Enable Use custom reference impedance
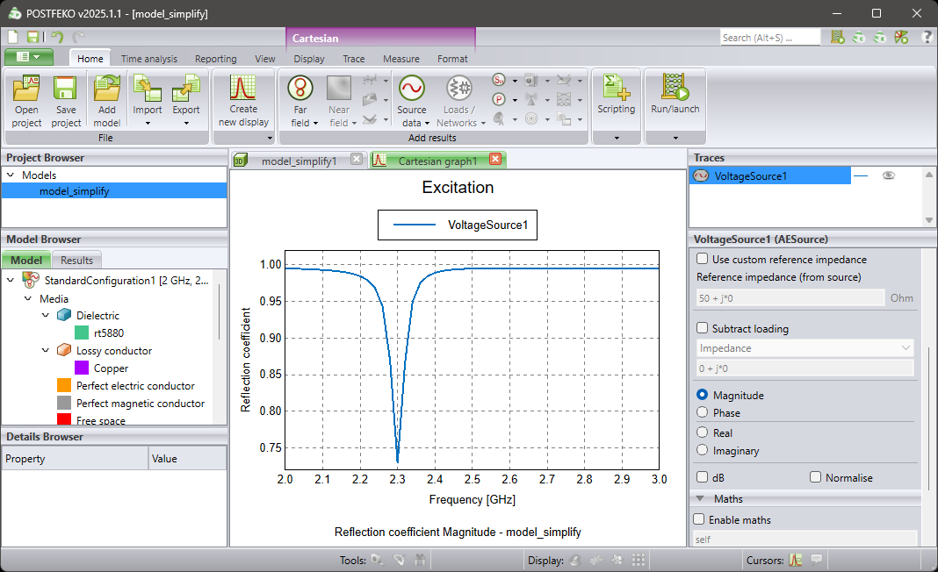This screenshot has width=938, height=572. tap(703, 259)
